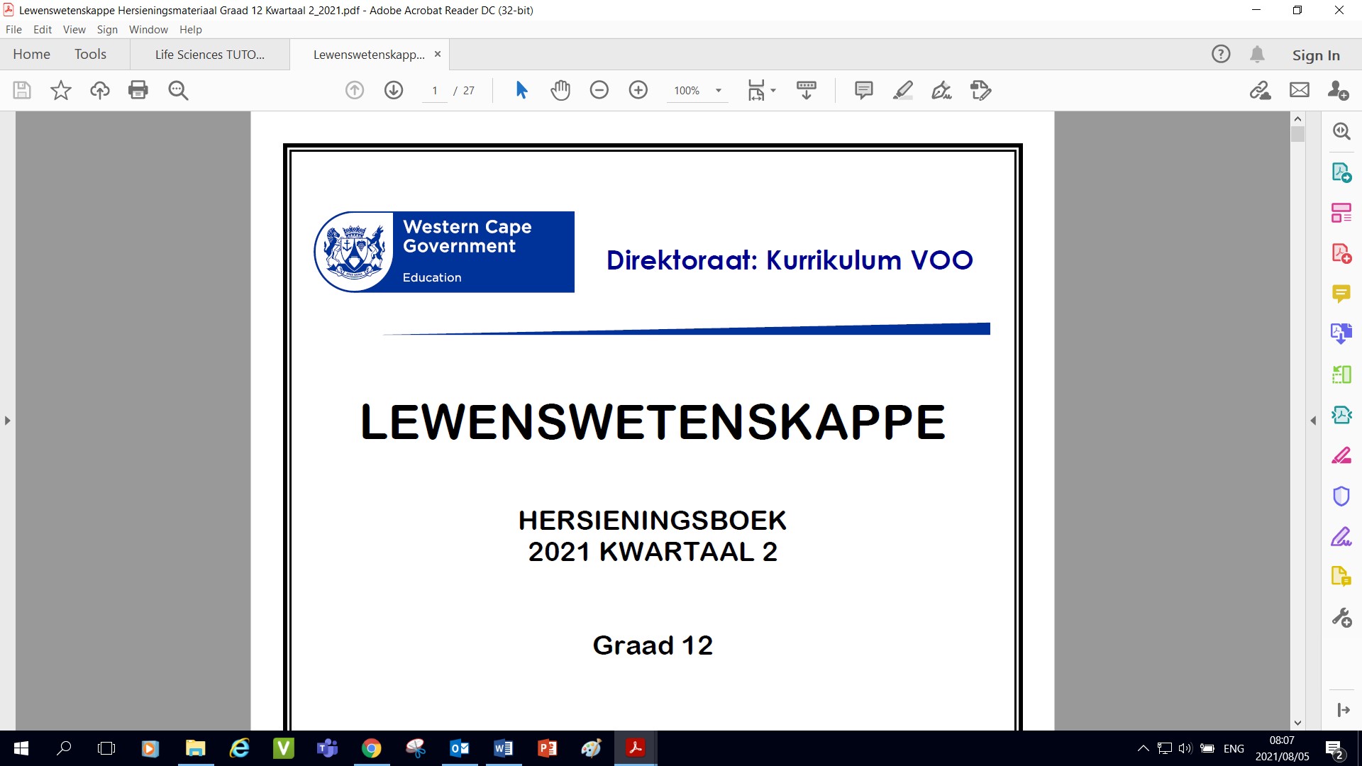Choose the Selection arrow tool
This screenshot has height=766, width=1362.
[x=522, y=90]
